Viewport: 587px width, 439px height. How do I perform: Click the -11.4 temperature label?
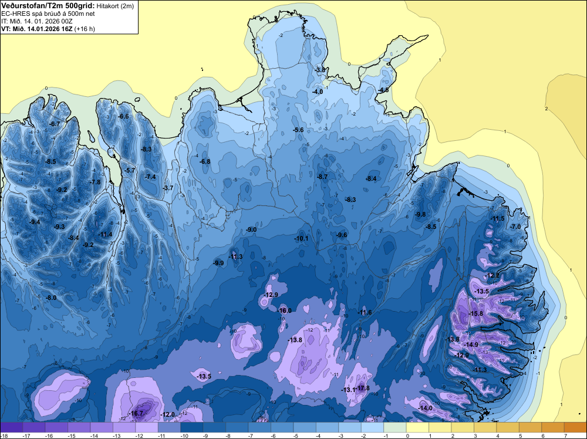tap(105, 234)
